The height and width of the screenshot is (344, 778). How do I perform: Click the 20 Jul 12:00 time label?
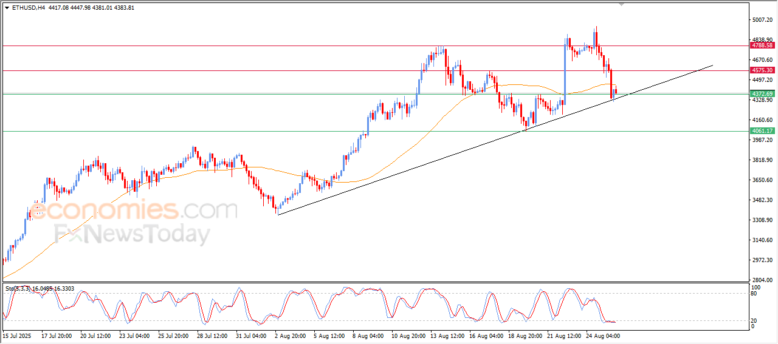tap(95, 335)
